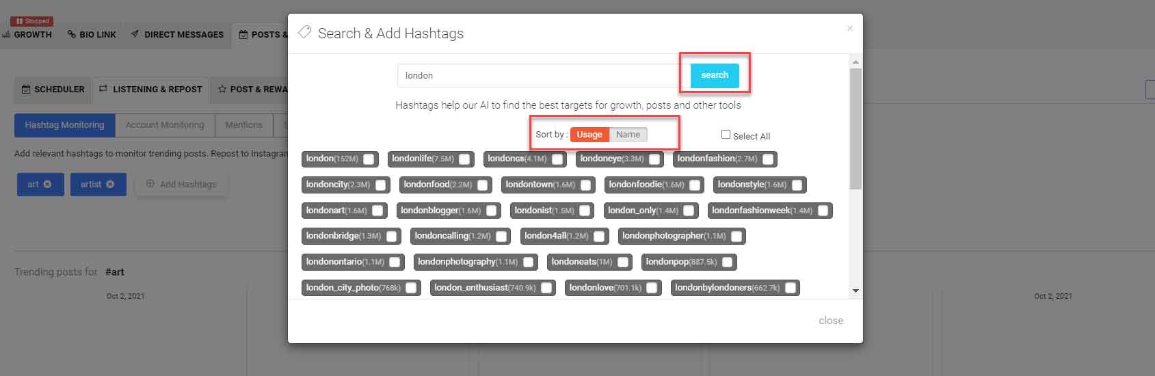Sort hashtags by Name
The image size is (1155, 376).
click(628, 135)
